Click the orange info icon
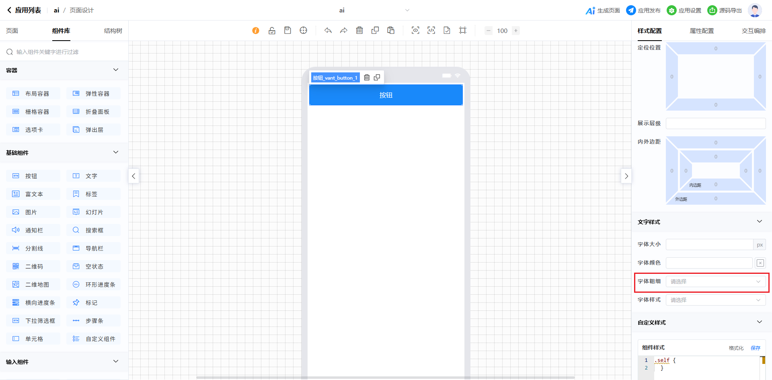Image resolution: width=772 pixels, height=380 pixels. click(x=256, y=31)
